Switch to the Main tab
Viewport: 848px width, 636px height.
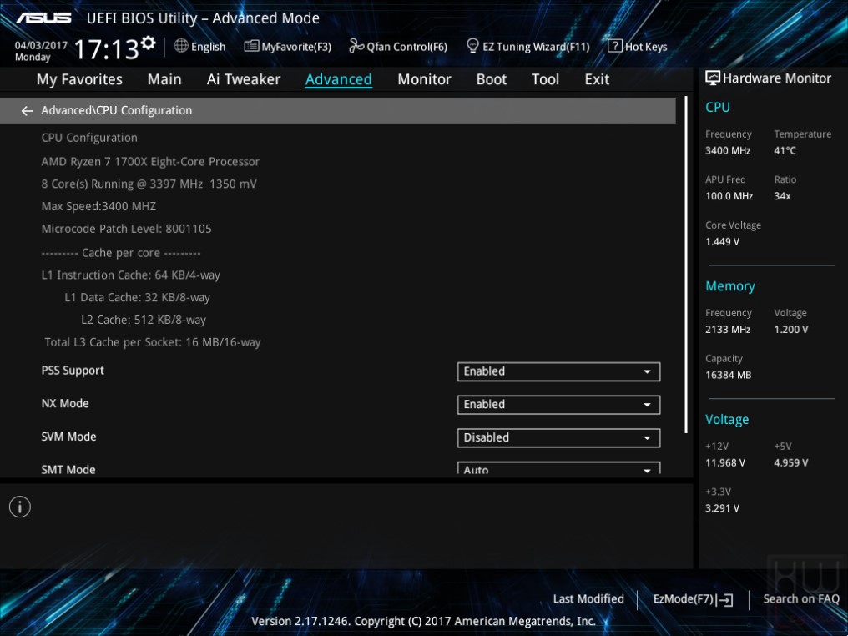tap(164, 79)
